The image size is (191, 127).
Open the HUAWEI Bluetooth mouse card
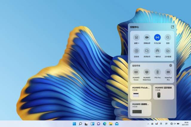point(164,92)
